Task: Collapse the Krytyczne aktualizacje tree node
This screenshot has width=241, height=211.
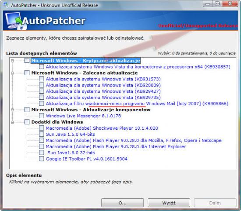Action: click(12, 61)
